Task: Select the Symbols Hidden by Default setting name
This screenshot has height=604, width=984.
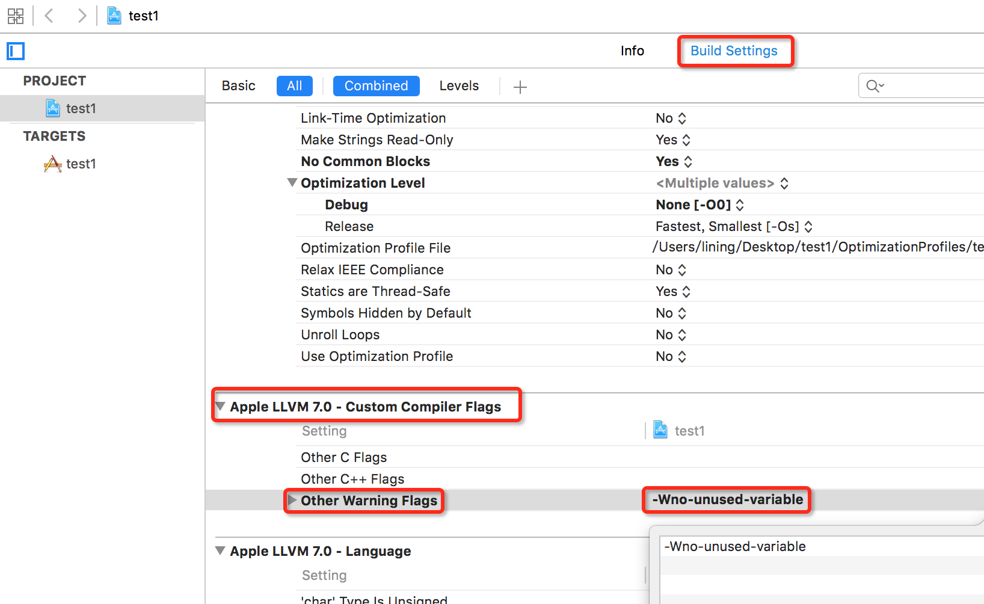Action: coord(386,313)
